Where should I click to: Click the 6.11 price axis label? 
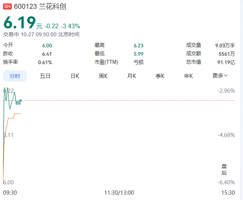pos(8,135)
